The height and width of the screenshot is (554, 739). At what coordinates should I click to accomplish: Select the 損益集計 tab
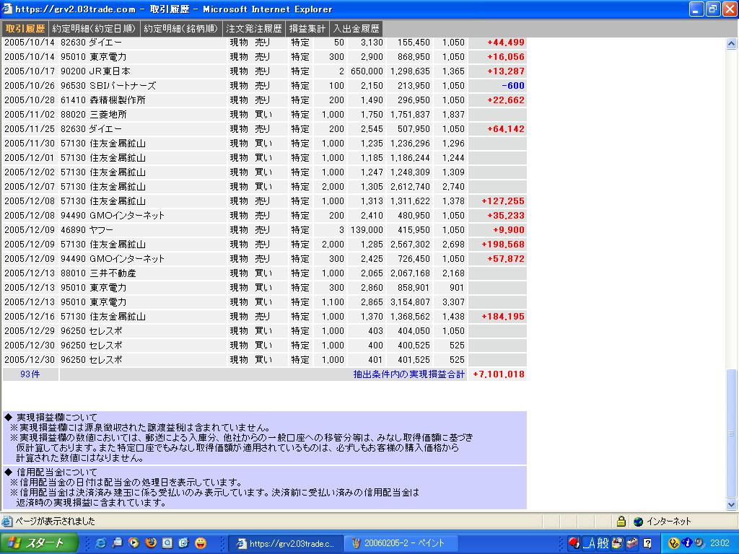pyautogui.click(x=308, y=29)
